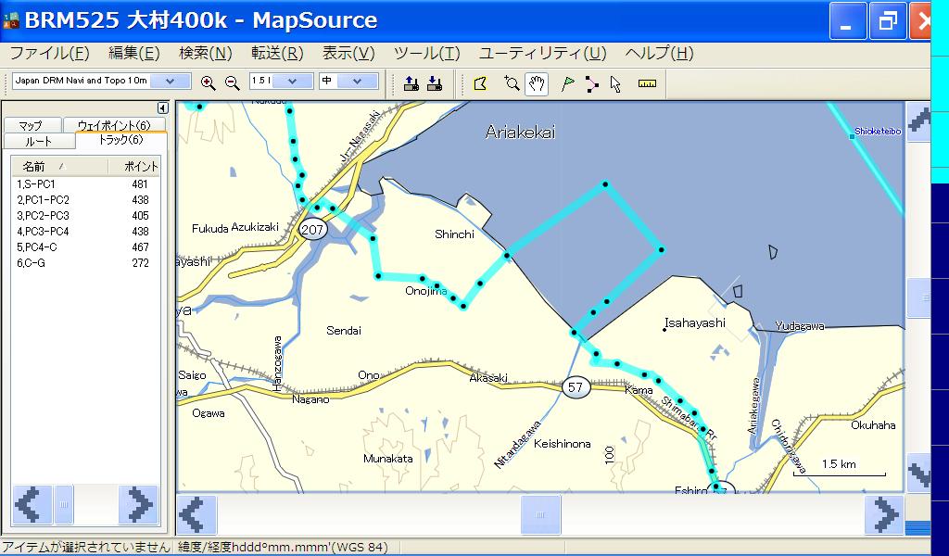
Task: Switch to the ウェイポイント(6) tab
Action: (x=114, y=125)
